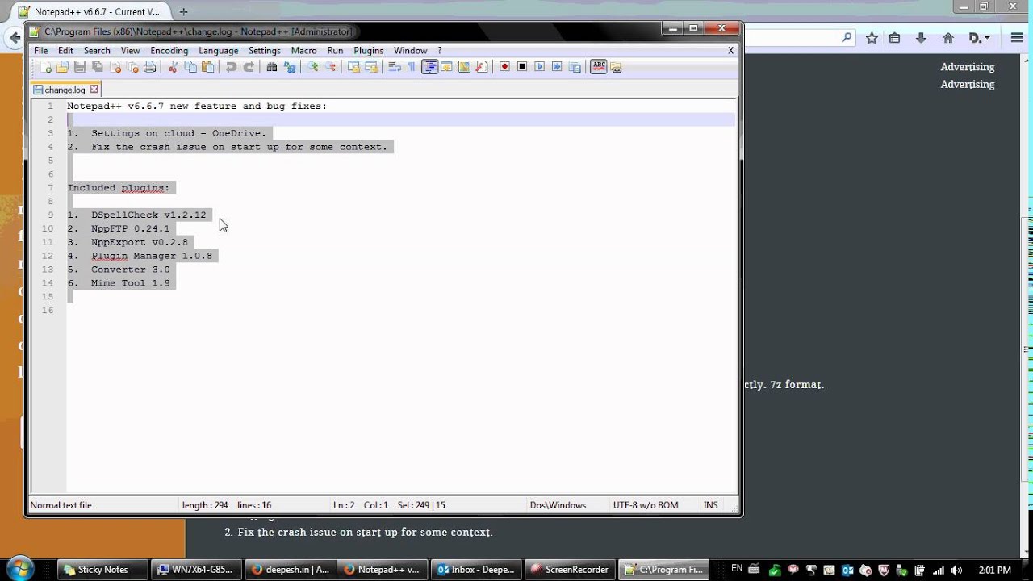Open a new Firefox tab with plus button

183,12
